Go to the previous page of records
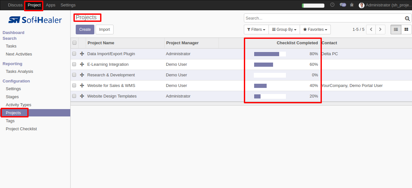 point(371,30)
